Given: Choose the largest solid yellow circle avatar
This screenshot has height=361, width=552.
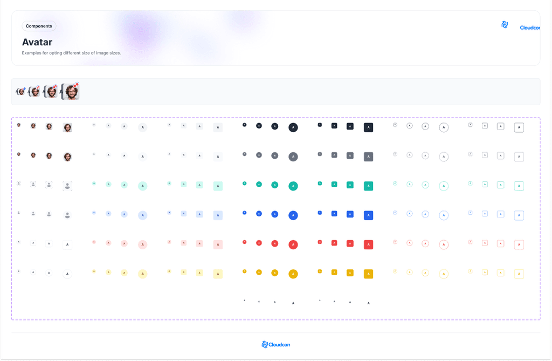Looking at the screenshot, I should (293, 274).
